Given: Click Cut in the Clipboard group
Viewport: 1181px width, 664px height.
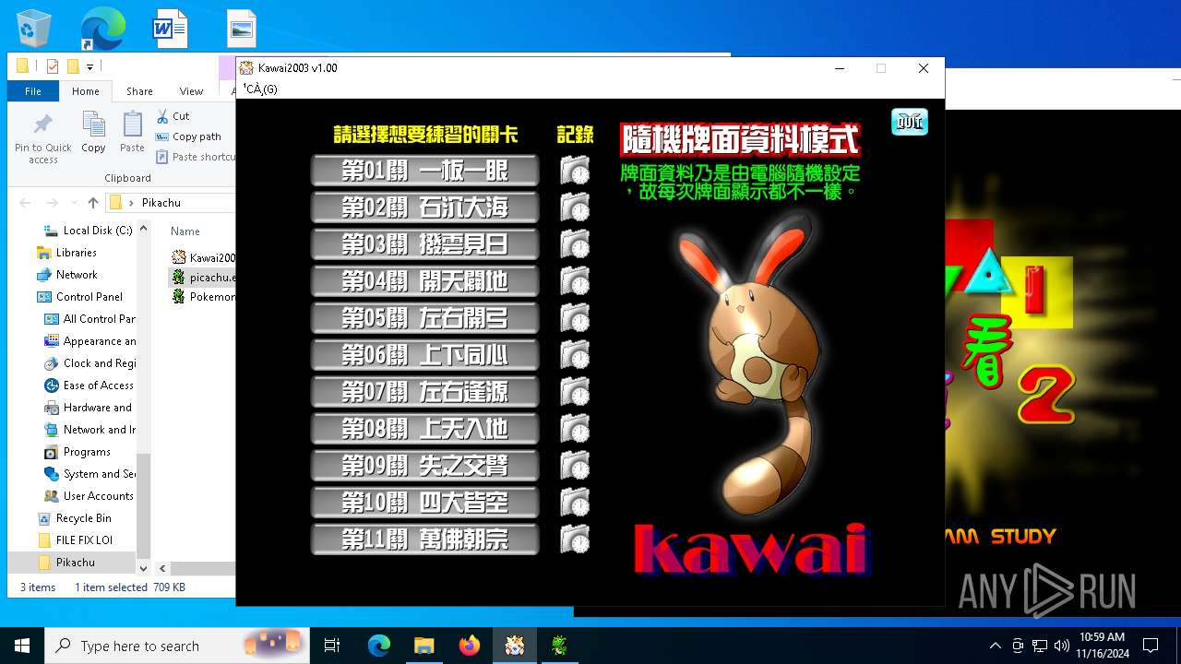Looking at the screenshot, I should [x=173, y=116].
